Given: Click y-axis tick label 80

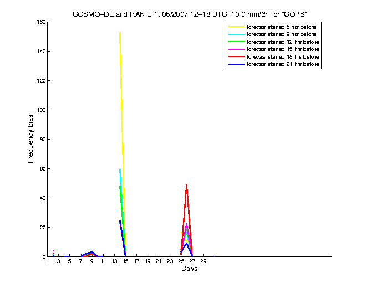Looking at the screenshot, I should tap(43, 140).
